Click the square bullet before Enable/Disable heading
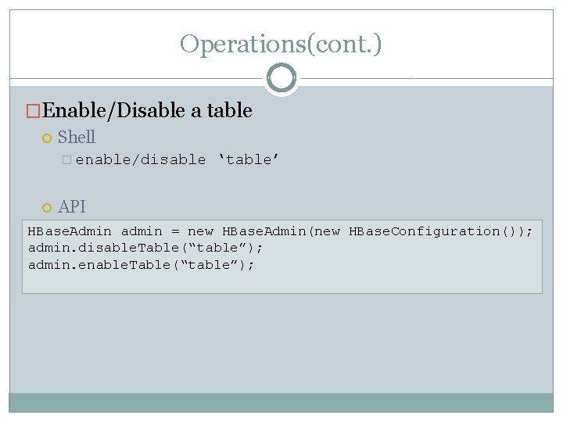Viewport: 563px width, 422px height. pyautogui.click(x=33, y=112)
